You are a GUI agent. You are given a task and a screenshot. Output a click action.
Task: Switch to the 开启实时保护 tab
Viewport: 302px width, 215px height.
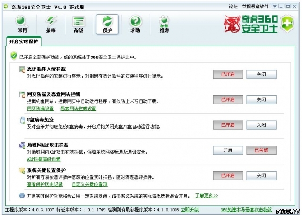coord(24,41)
